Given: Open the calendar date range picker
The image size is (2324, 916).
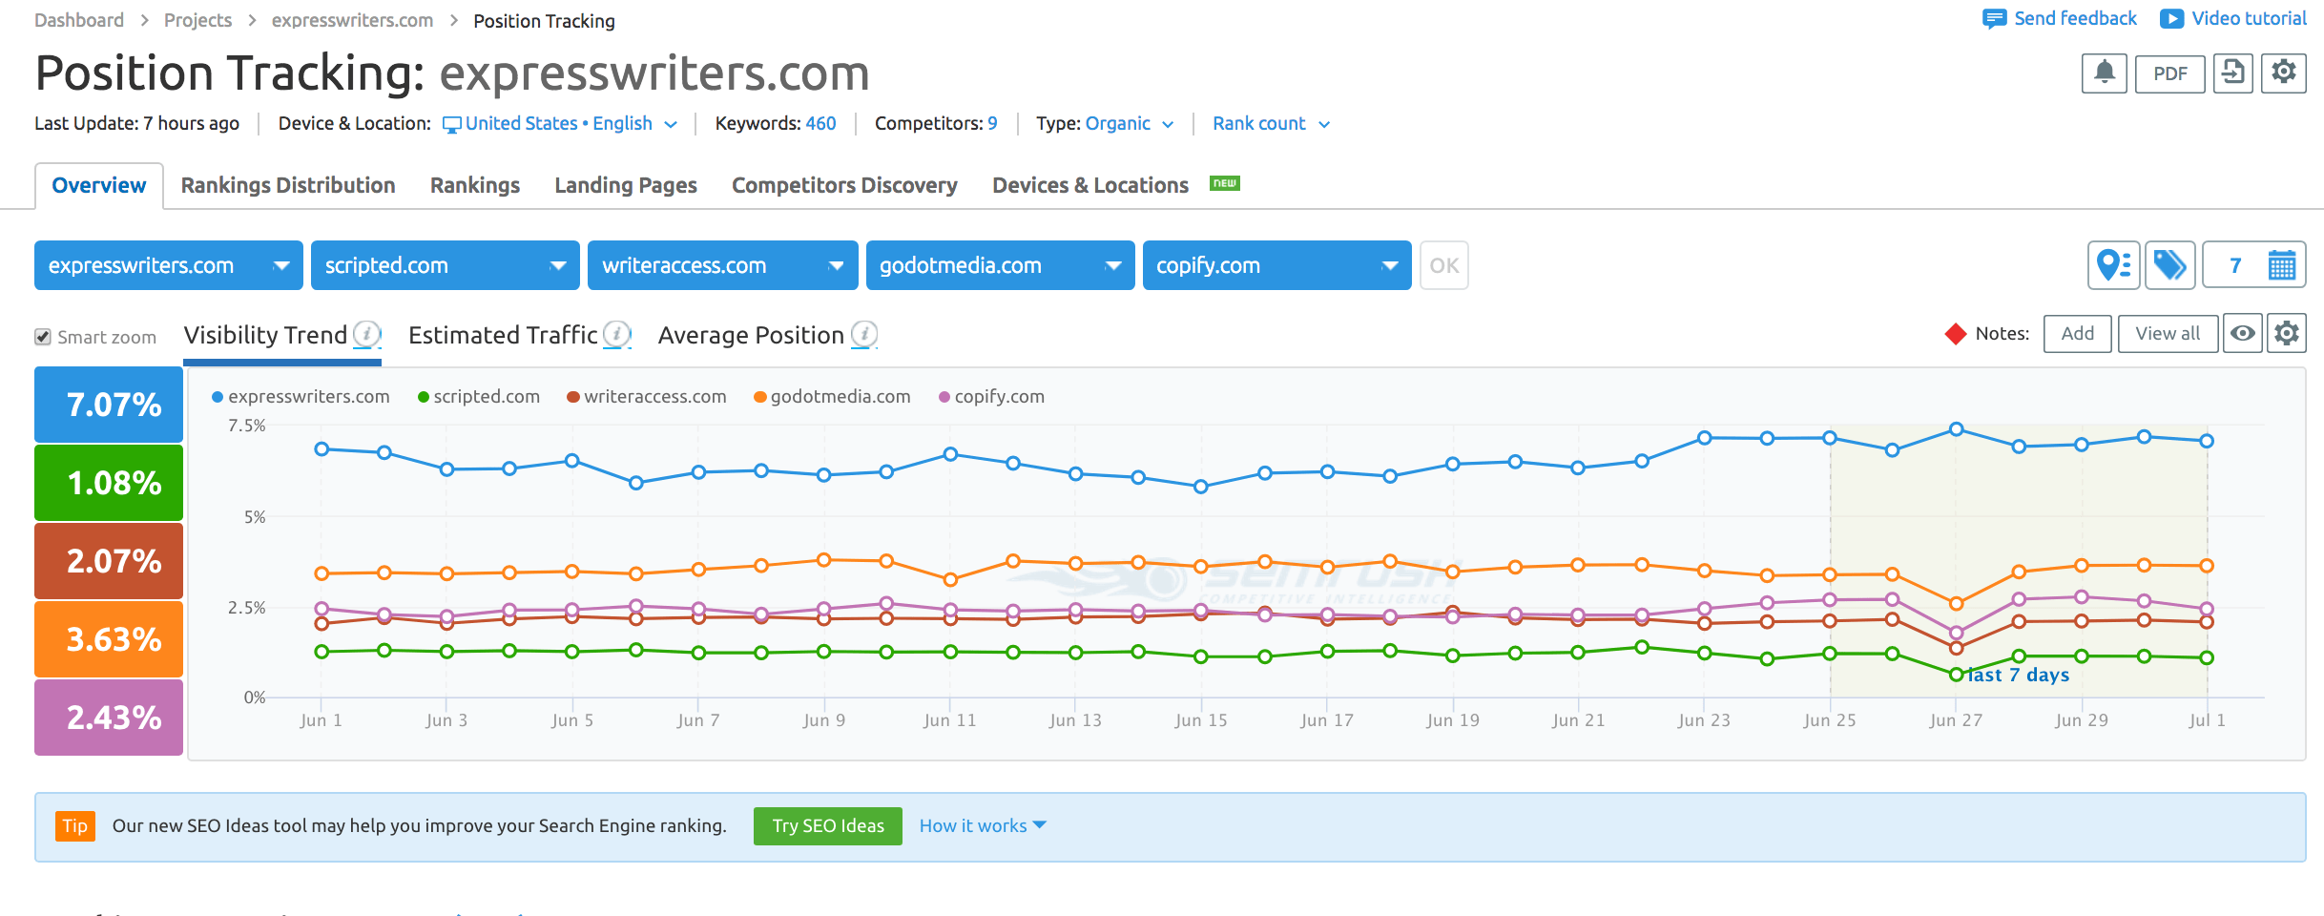Looking at the screenshot, I should click(x=2281, y=265).
